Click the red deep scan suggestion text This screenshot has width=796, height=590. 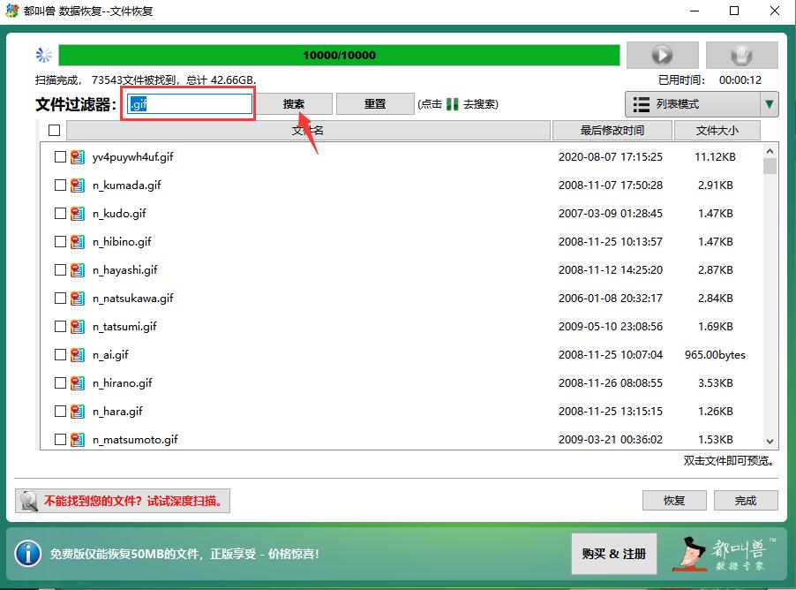(133, 501)
